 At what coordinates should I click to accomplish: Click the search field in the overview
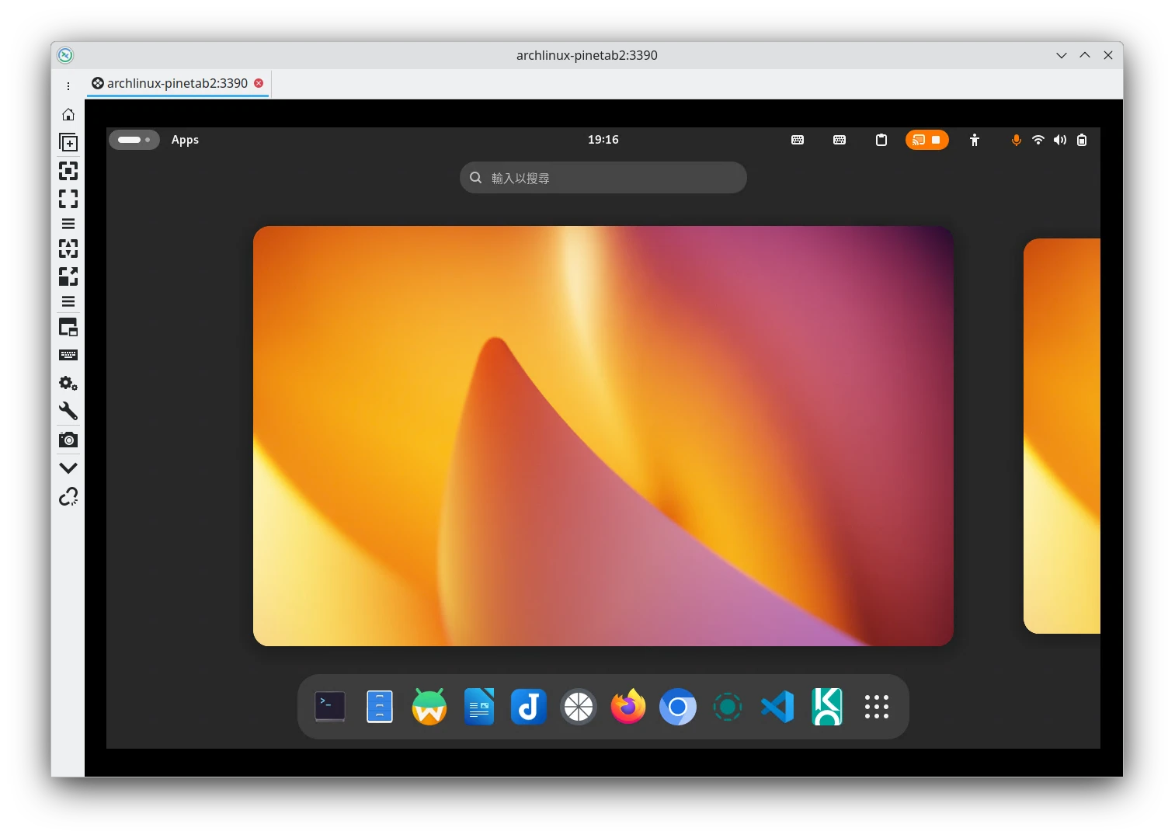tap(603, 178)
